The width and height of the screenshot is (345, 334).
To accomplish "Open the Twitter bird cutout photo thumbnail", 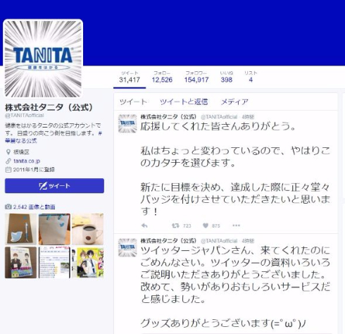I will 20,229.
